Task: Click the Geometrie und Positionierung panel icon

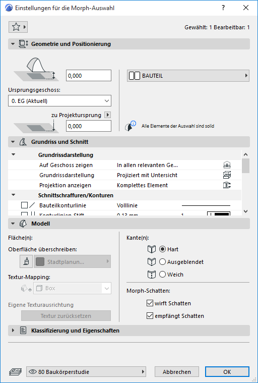Action: tap(23, 44)
